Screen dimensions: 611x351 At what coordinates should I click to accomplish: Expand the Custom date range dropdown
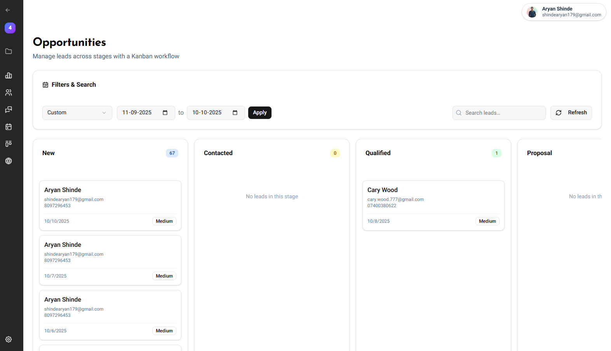tap(77, 113)
